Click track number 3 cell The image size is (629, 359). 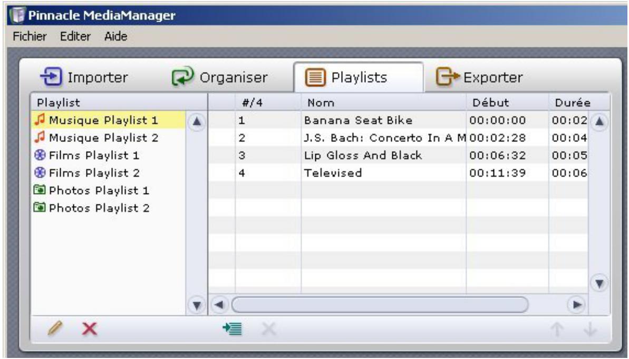(x=268, y=155)
